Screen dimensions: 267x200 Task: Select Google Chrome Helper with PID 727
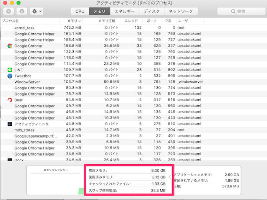pyautogui.click(x=133, y=40)
